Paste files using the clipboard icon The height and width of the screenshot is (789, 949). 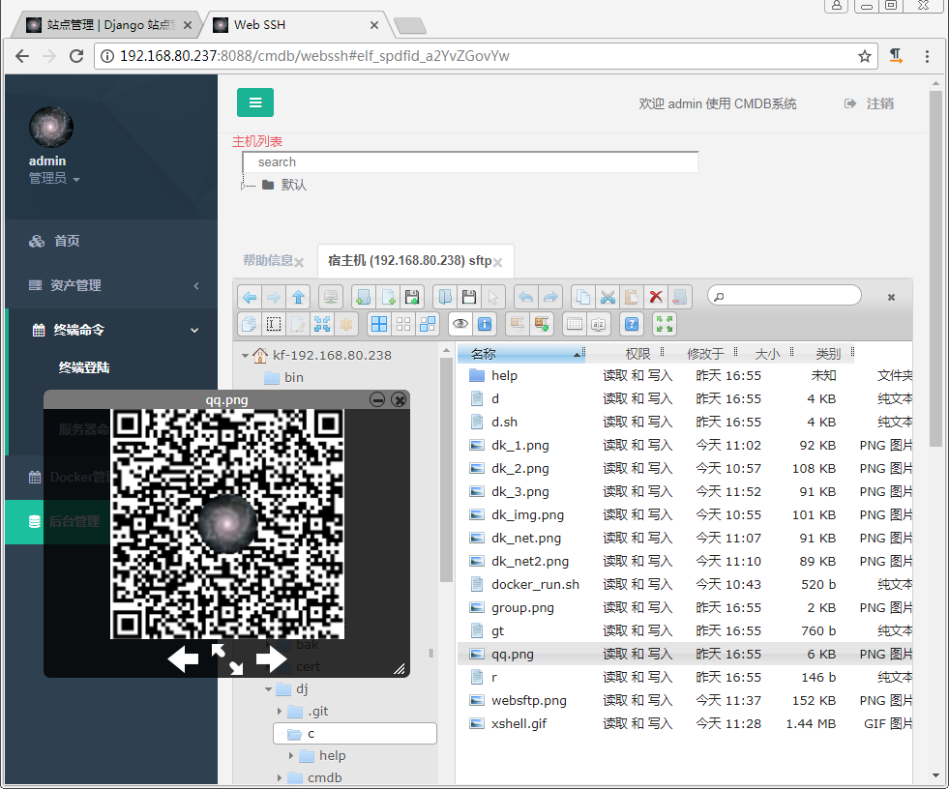click(x=632, y=297)
